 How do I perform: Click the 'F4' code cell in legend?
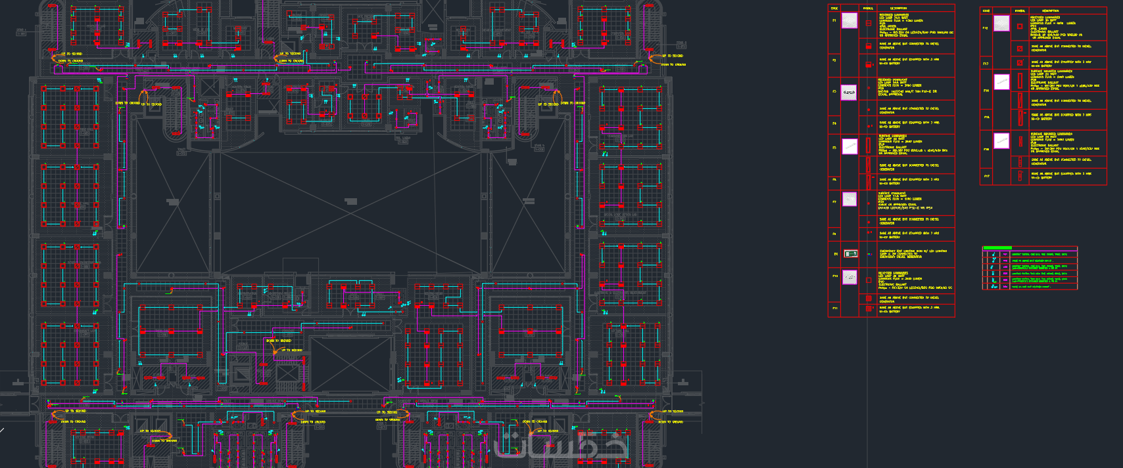click(x=834, y=123)
